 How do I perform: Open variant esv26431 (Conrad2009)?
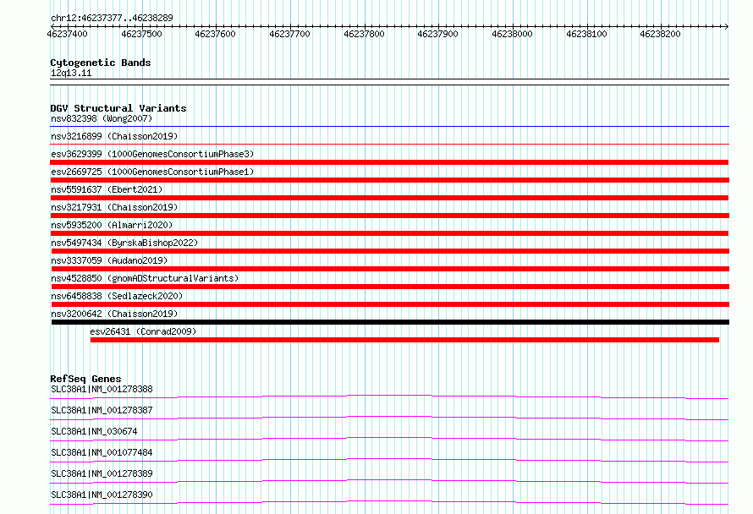coord(143,331)
